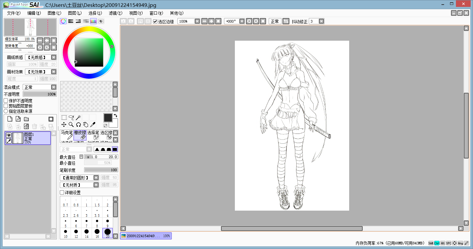The image size is (473, 249).
Task: Click the flip canvas horizontally icon
Action: point(286,21)
